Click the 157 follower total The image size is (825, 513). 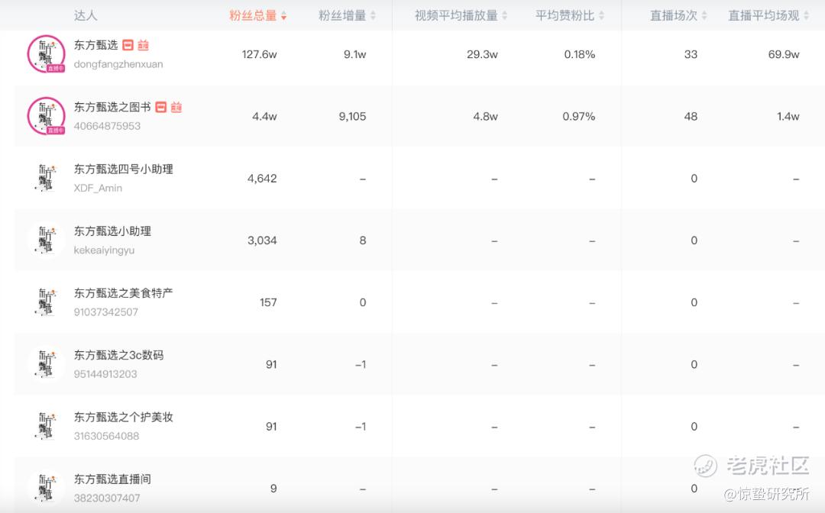[x=268, y=302]
